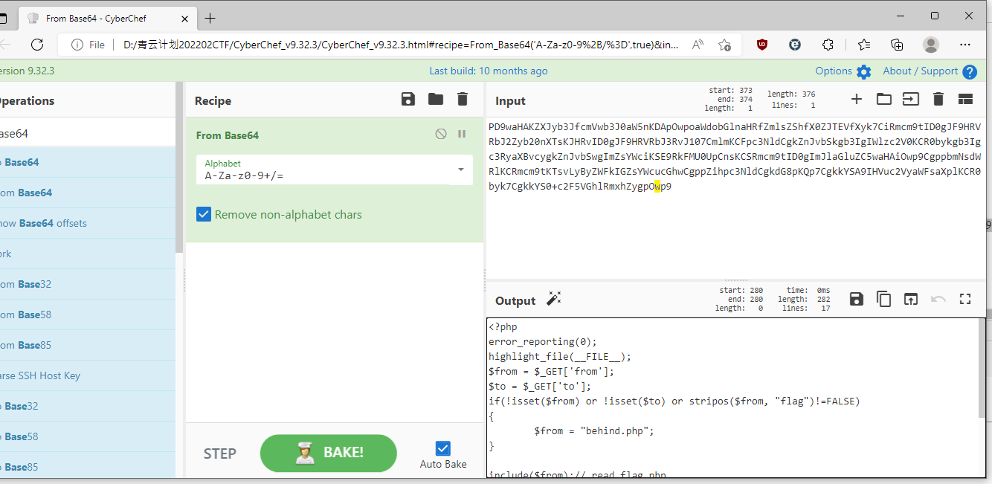Open folder as input
This screenshot has height=484, width=992.
point(883,99)
